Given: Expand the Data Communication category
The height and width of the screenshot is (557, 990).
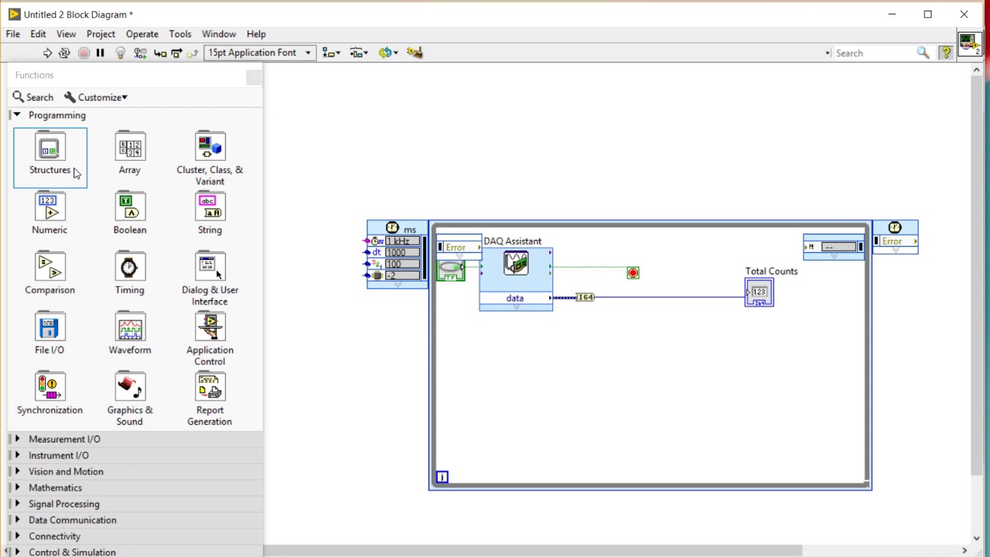Looking at the screenshot, I should (x=17, y=521).
